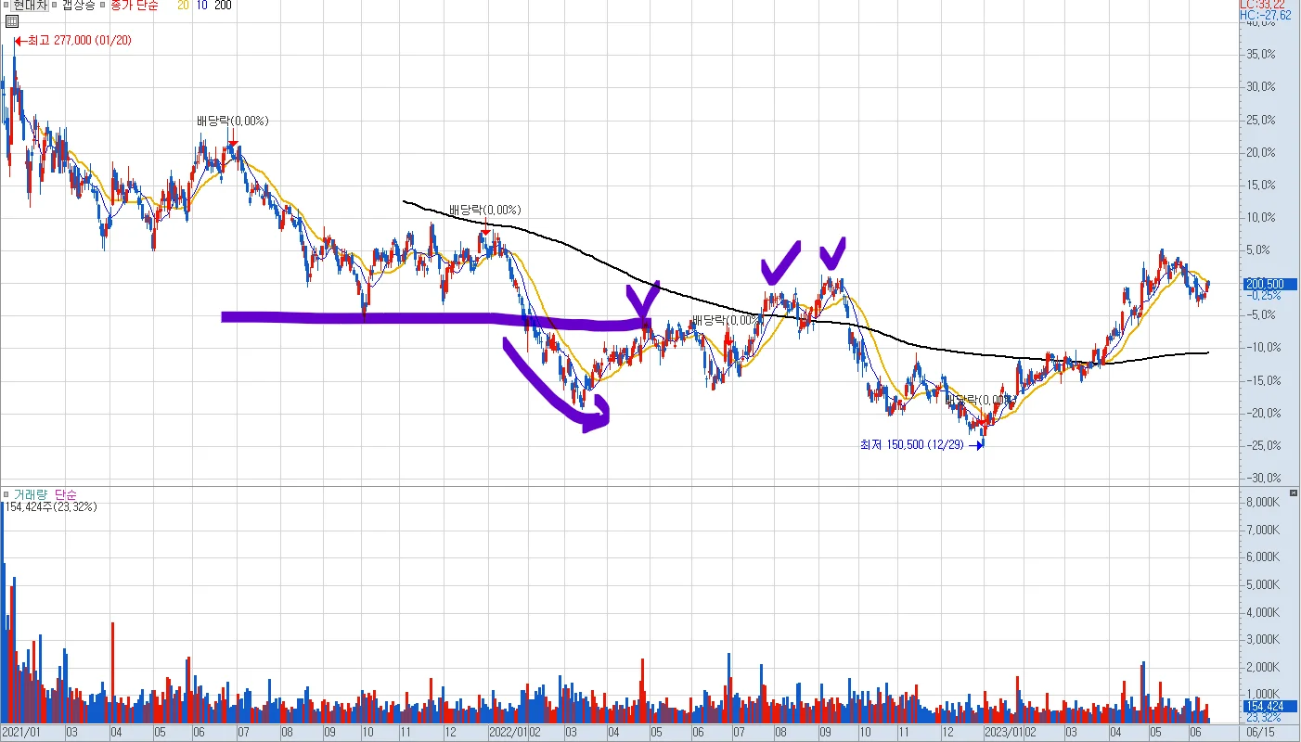Click the 2023/01 date axis label
The height and width of the screenshot is (742, 1301).
pyautogui.click(x=1003, y=733)
